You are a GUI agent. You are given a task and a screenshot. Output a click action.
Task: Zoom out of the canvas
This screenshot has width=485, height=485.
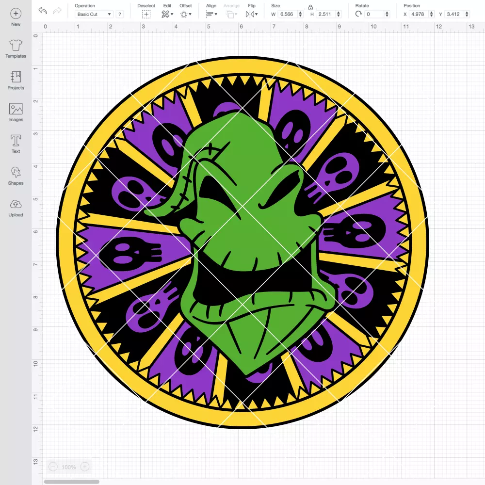tap(53, 467)
